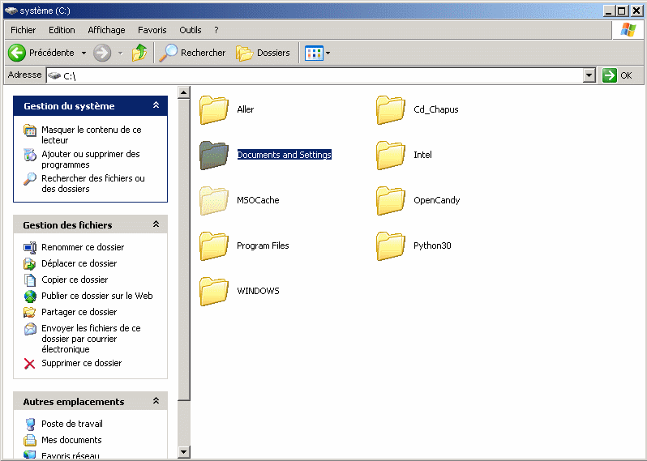Collapse the Gestion du système panel
This screenshot has width=647, height=461.
click(x=156, y=105)
